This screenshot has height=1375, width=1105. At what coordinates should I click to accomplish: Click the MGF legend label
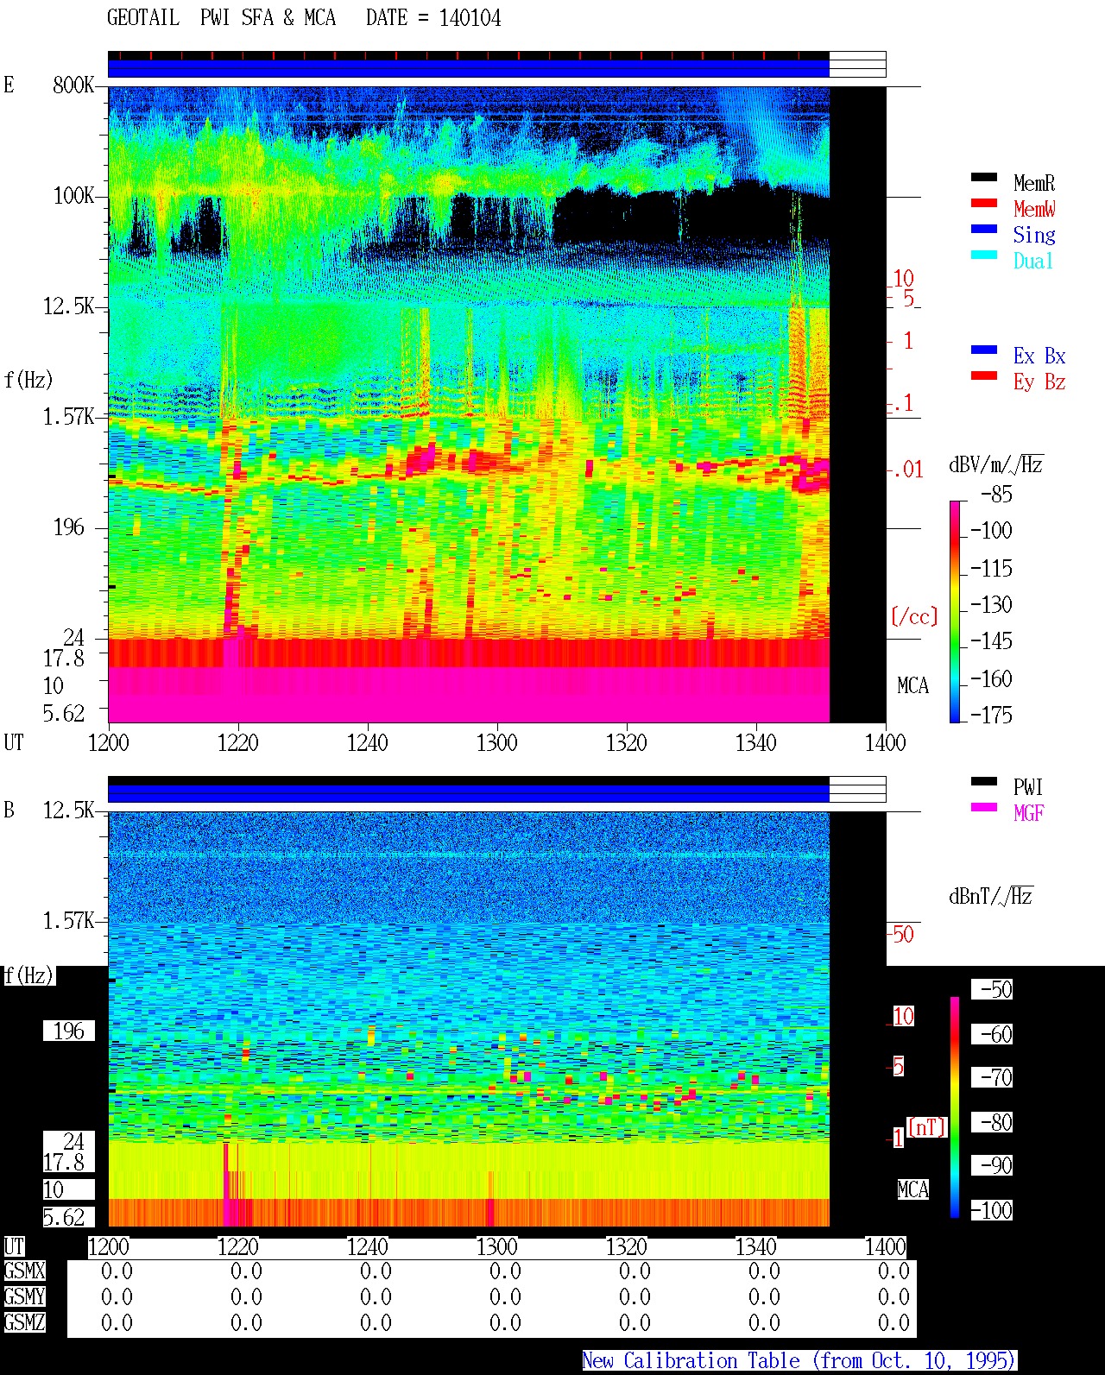click(x=1029, y=813)
